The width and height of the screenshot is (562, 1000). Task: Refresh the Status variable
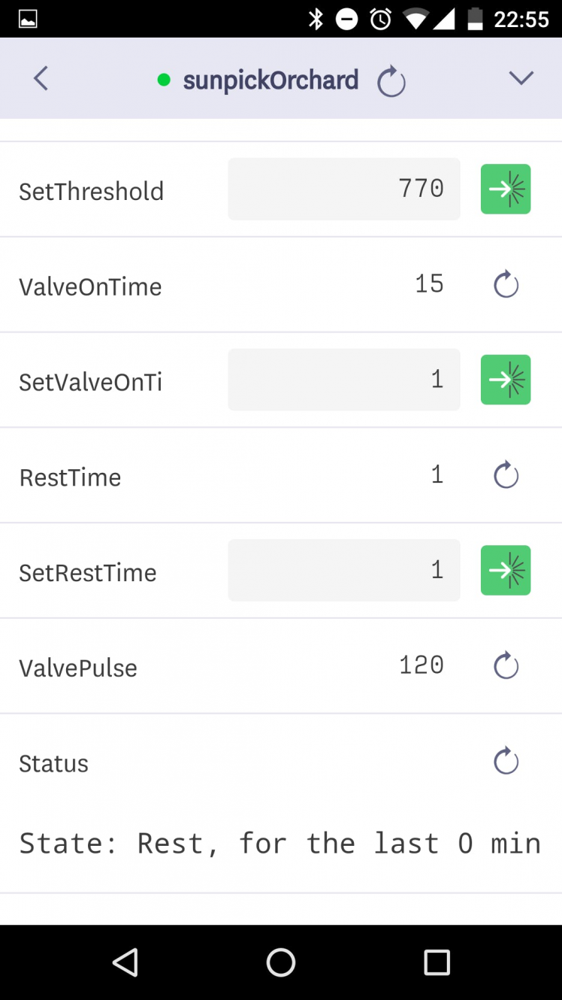pos(506,761)
